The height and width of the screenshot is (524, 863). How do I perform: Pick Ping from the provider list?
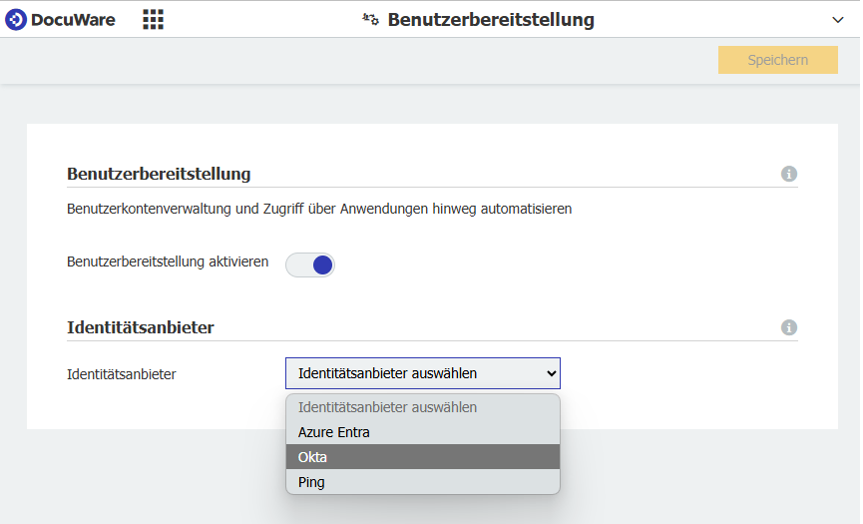(x=423, y=482)
